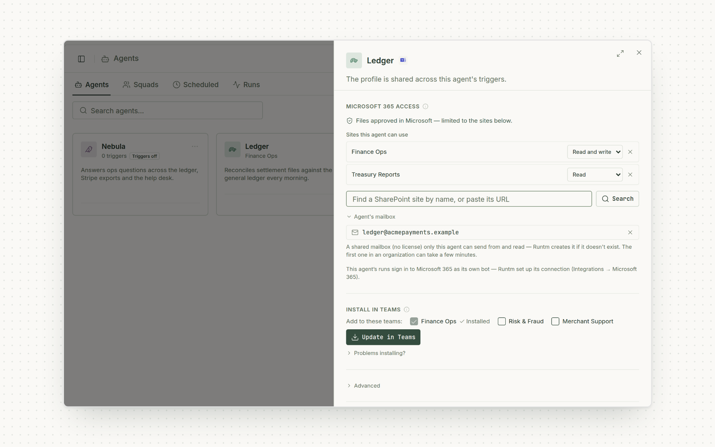
Task: Click the Treasury Reports site name
Action: (x=376, y=175)
